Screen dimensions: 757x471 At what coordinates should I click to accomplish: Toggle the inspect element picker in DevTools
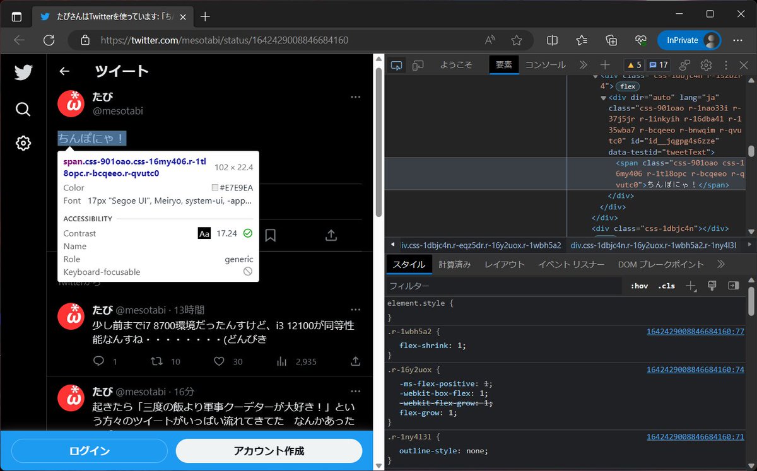click(396, 65)
